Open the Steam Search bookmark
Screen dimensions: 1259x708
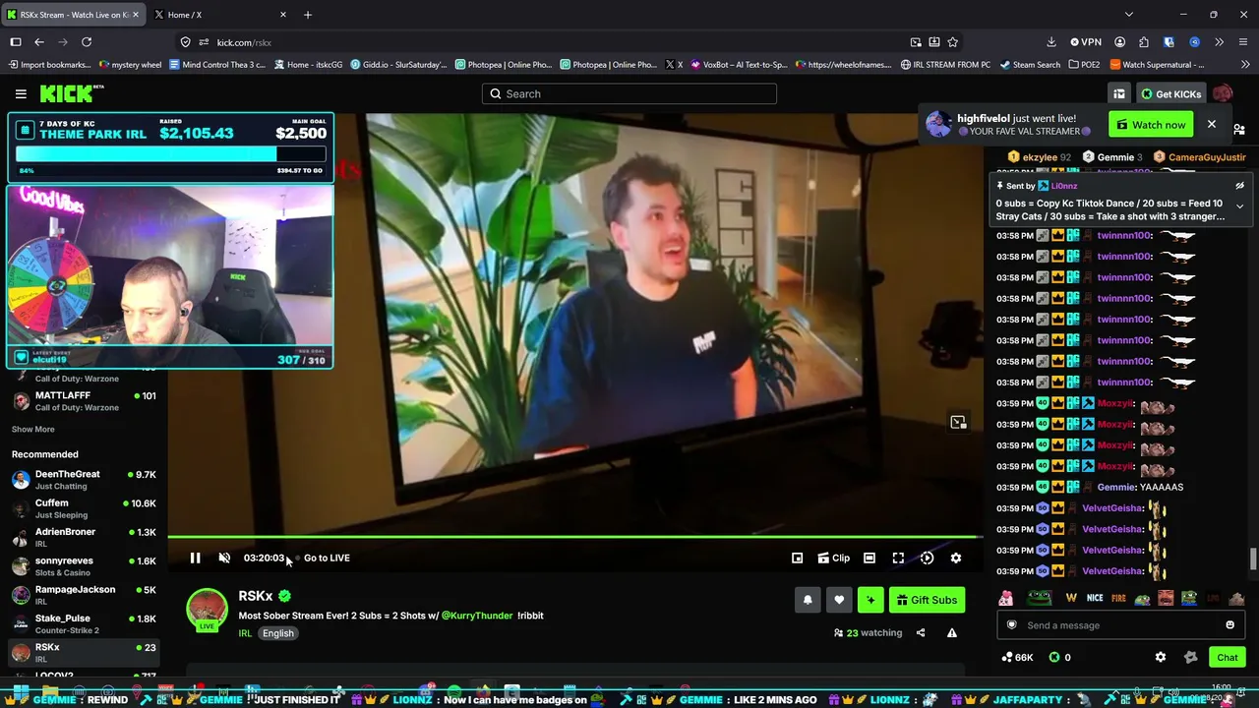click(1030, 65)
